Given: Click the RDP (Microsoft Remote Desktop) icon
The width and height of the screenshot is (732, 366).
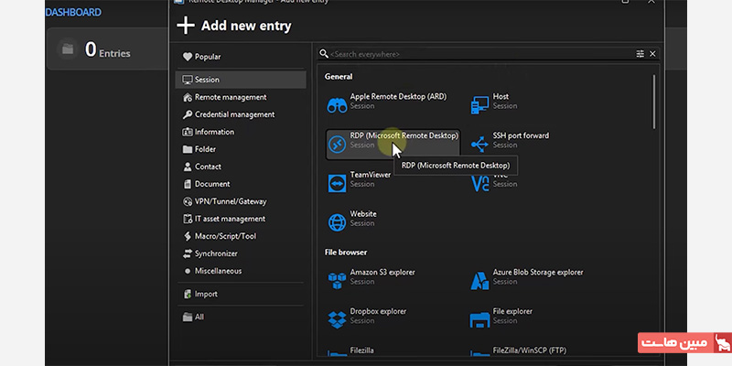Looking at the screenshot, I should click(x=336, y=145).
